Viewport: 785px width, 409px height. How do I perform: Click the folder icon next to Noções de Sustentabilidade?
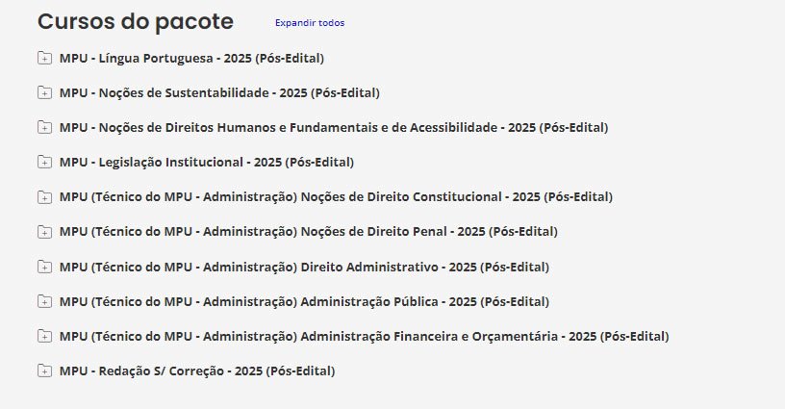tap(44, 92)
